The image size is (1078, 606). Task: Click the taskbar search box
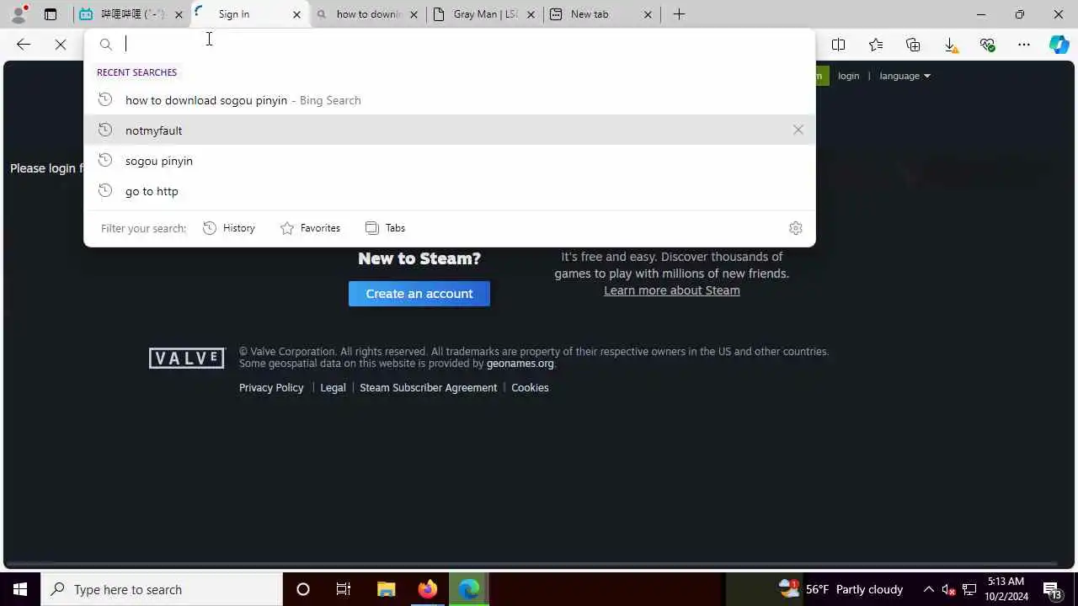162,589
